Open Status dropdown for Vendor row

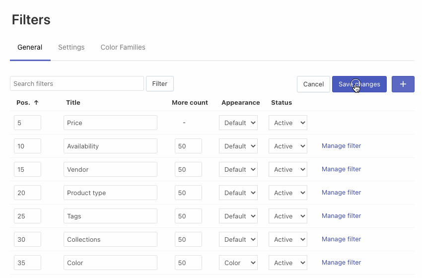pos(288,169)
